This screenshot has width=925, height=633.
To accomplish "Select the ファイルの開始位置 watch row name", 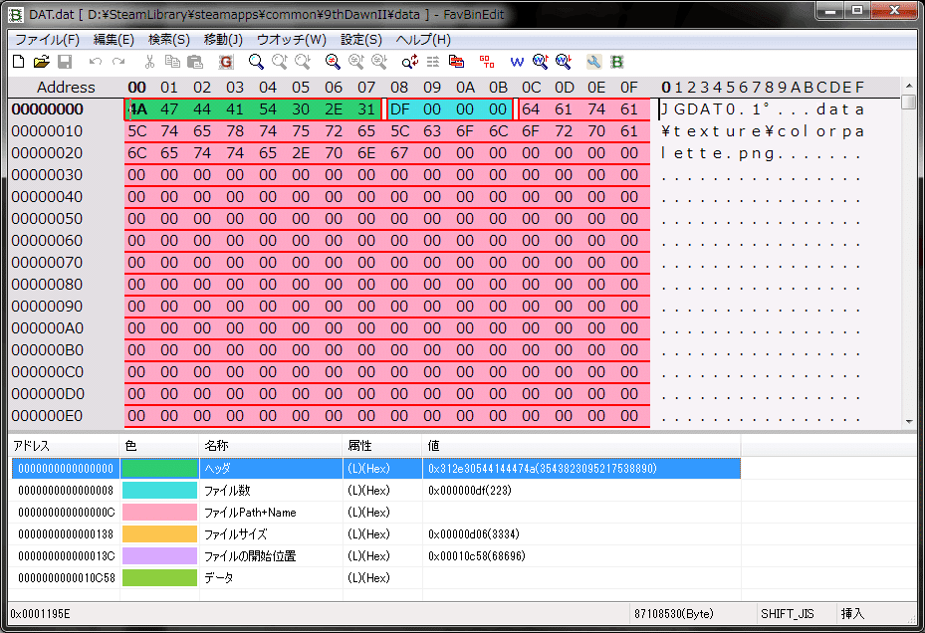I will [x=250, y=555].
